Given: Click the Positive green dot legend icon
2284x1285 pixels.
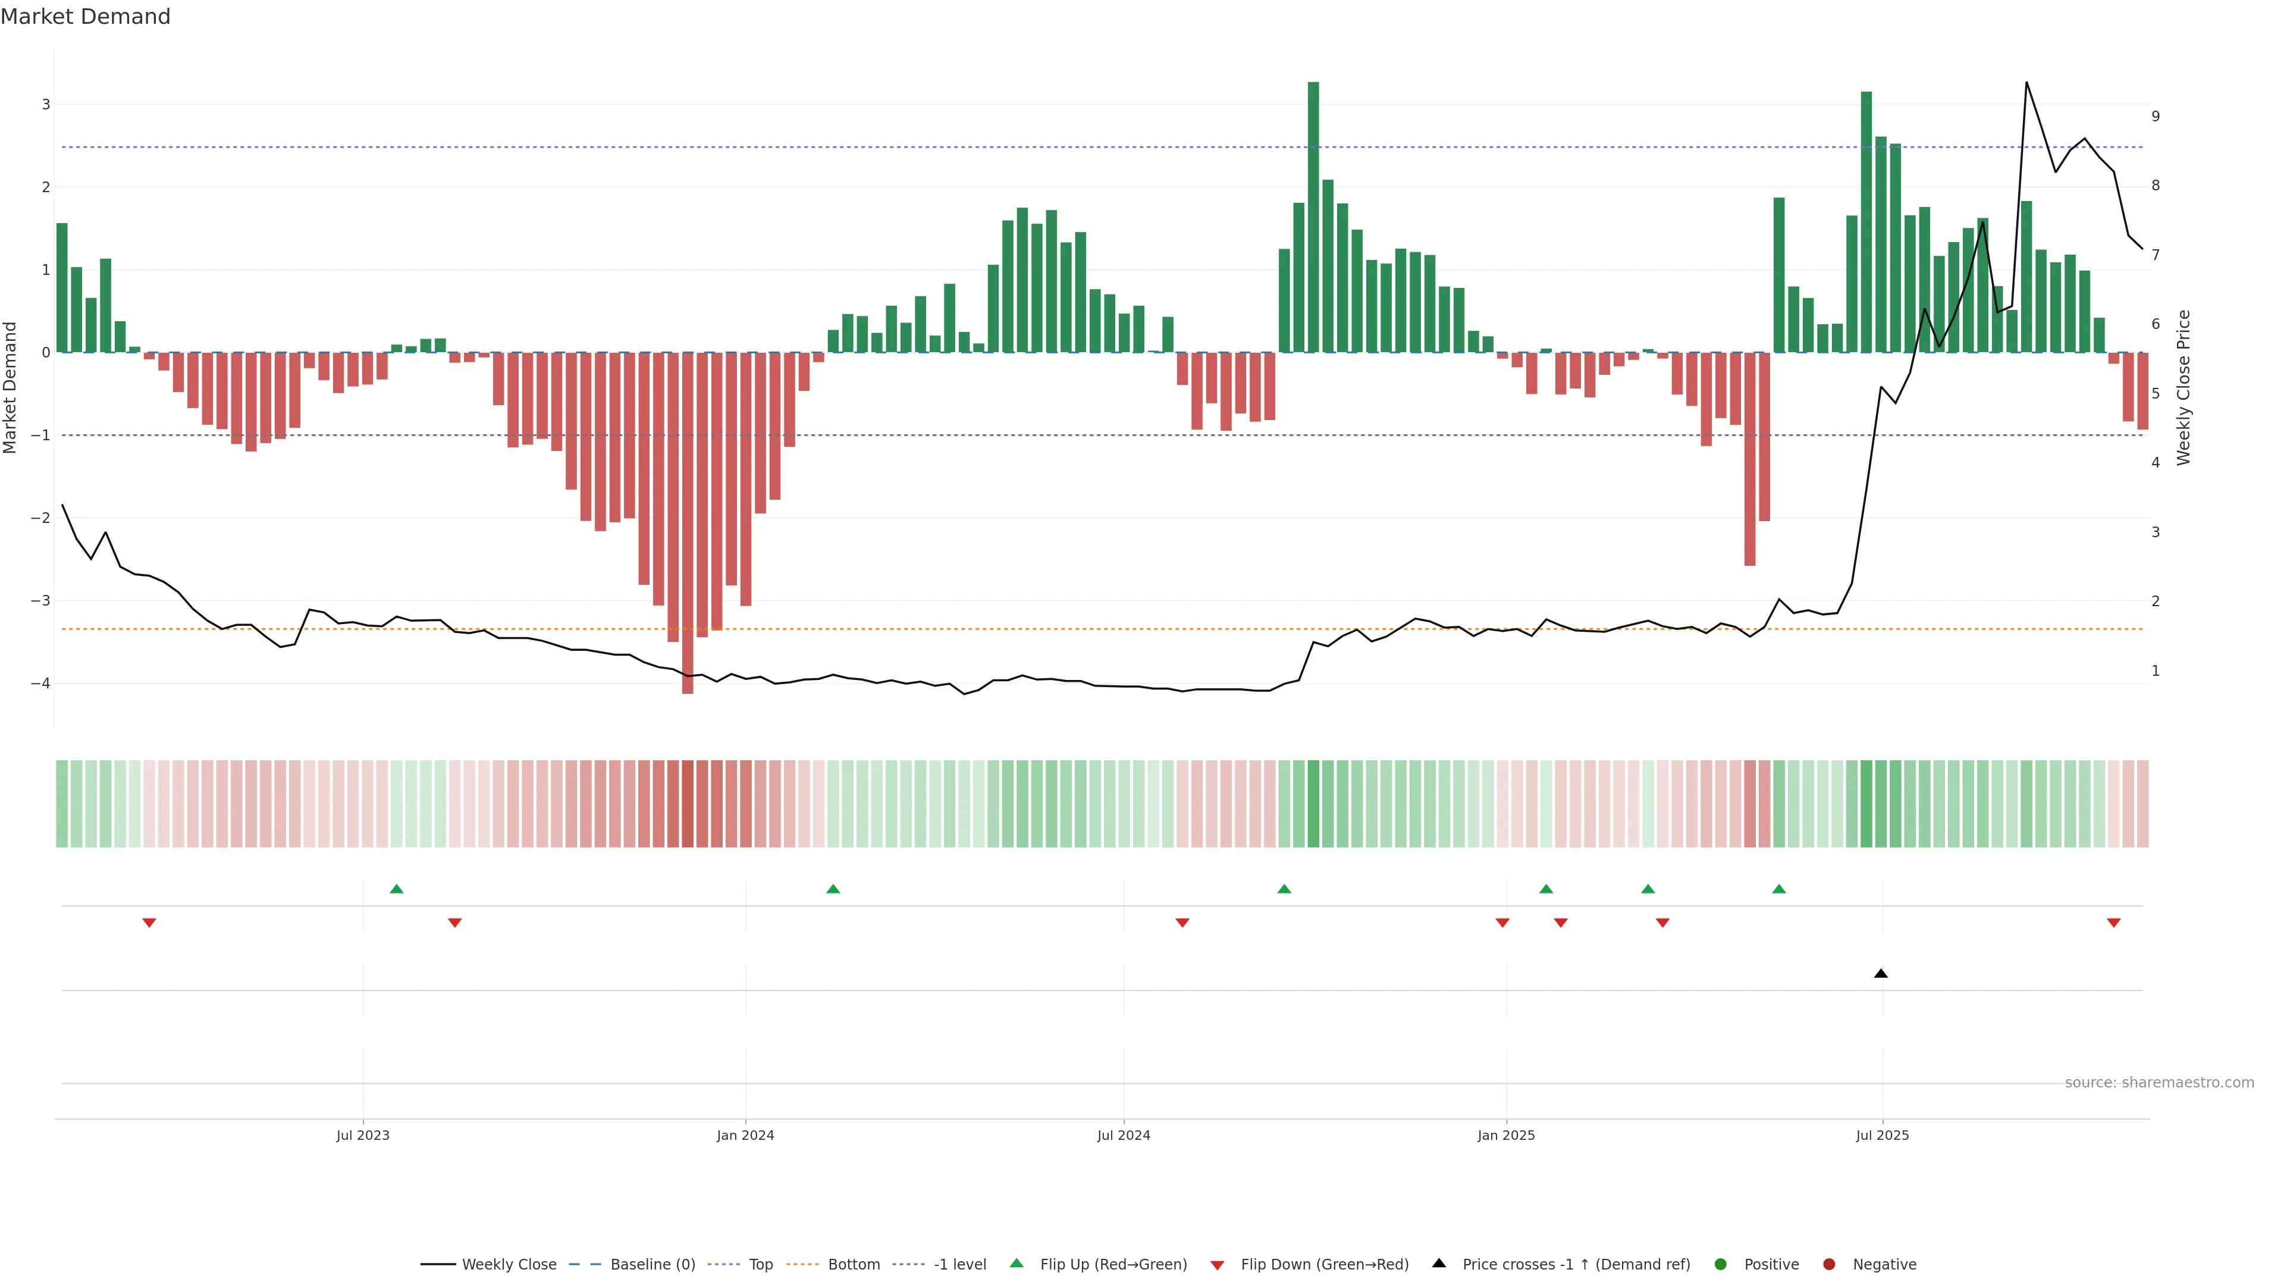Looking at the screenshot, I should (1721, 1265).
